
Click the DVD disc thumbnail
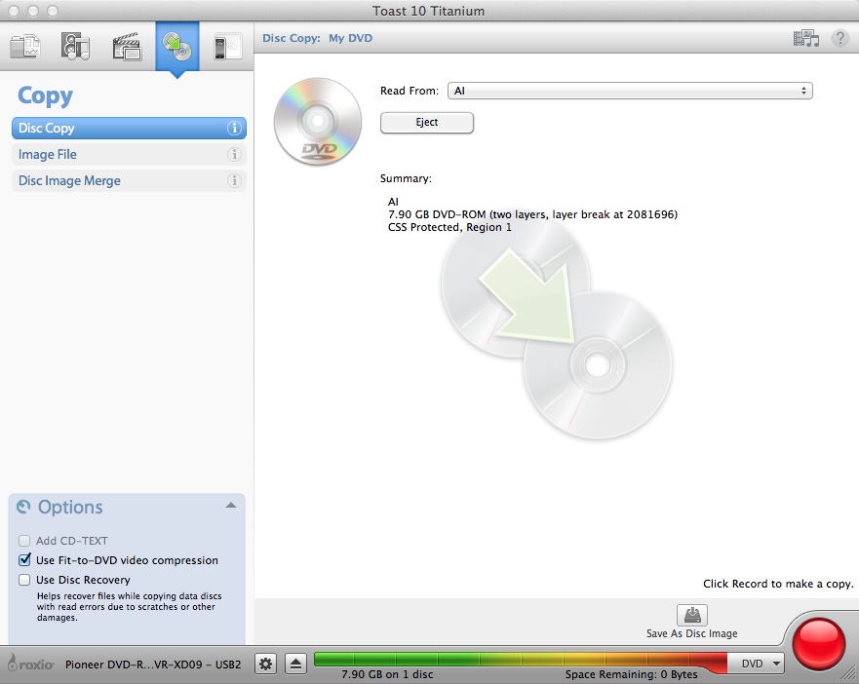pos(318,121)
